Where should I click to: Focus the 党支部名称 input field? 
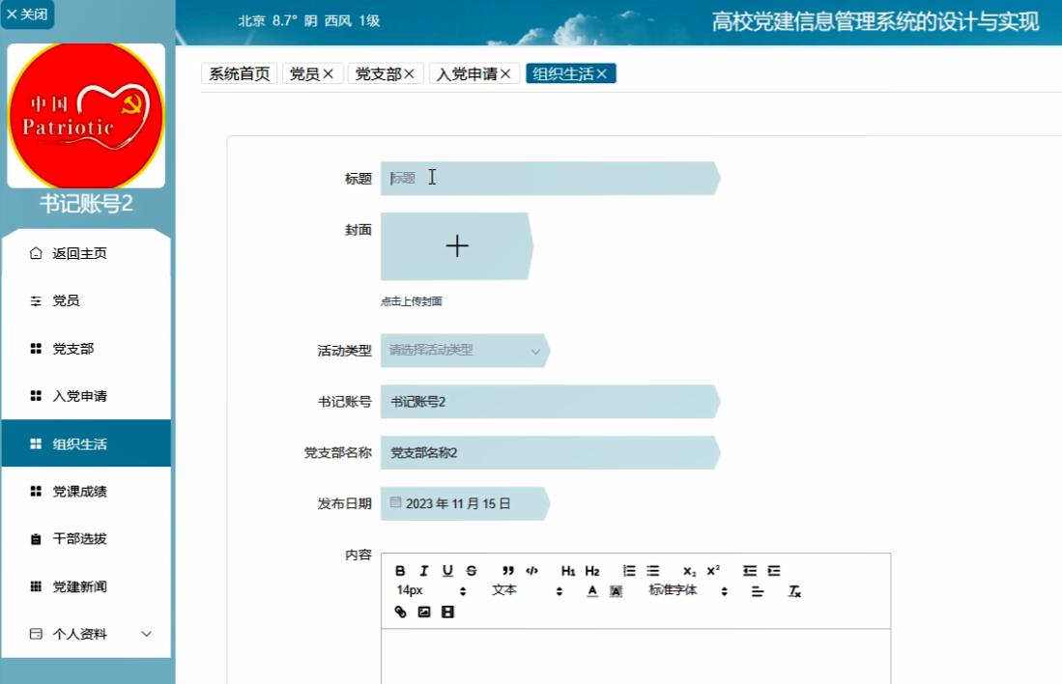[x=550, y=453]
